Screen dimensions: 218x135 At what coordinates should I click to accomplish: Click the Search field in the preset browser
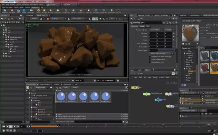pyautogui.click(x=211, y=48)
